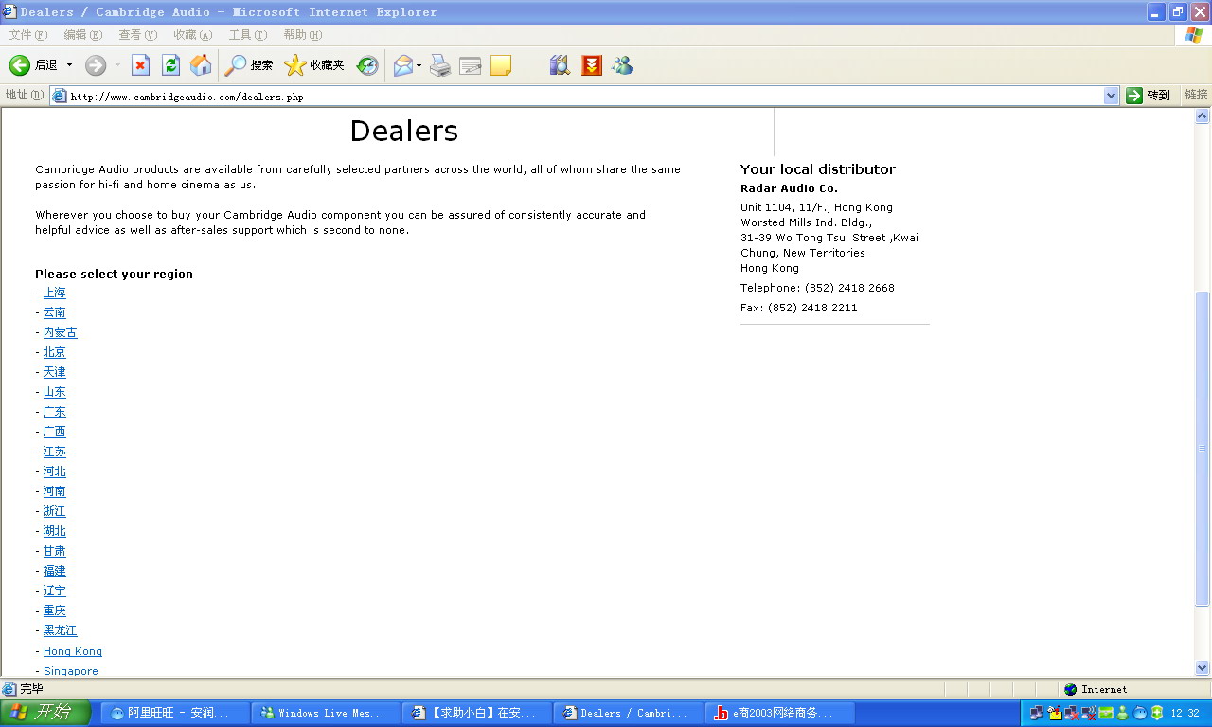Open the 帮助(H) menu
The width and height of the screenshot is (1212, 727).
coord(303,35)
